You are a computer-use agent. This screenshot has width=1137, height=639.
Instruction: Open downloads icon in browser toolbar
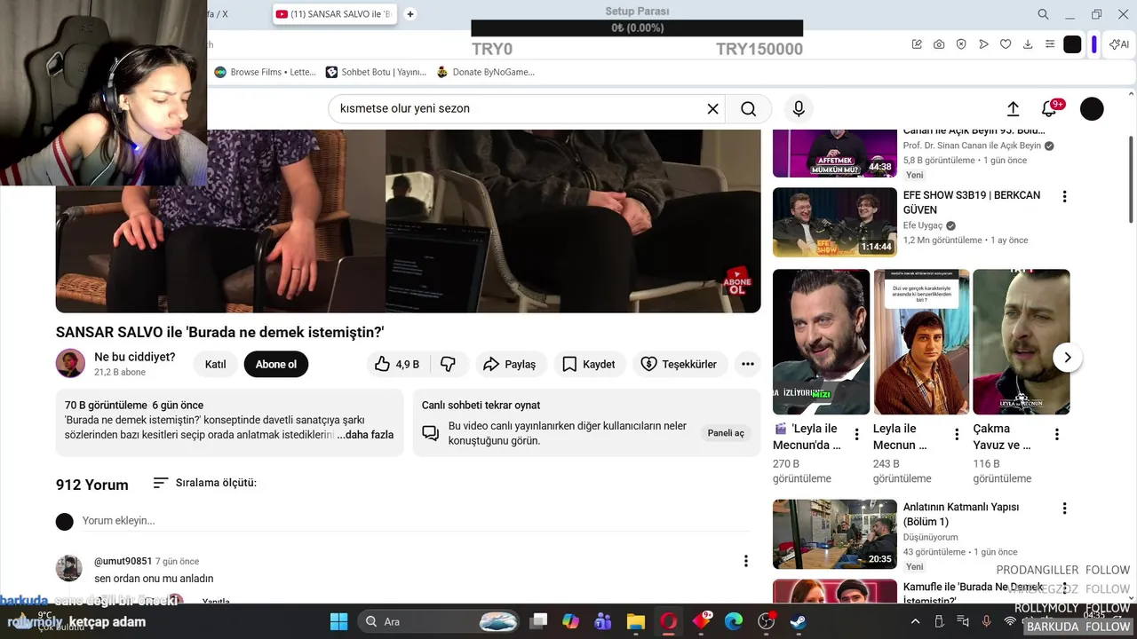tap(1028, 44)
